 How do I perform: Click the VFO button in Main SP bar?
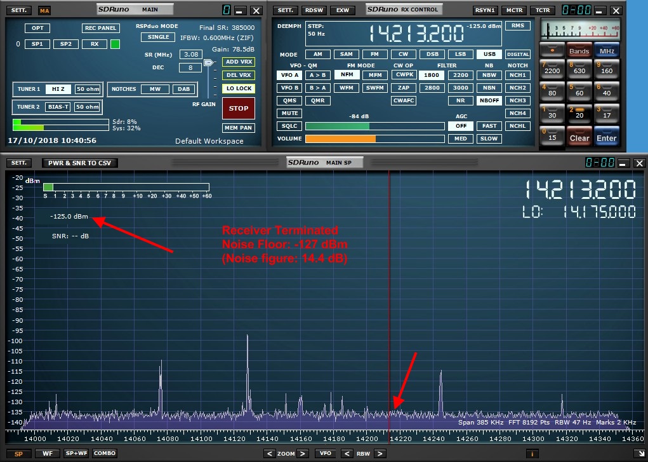[x=325, y=454]
